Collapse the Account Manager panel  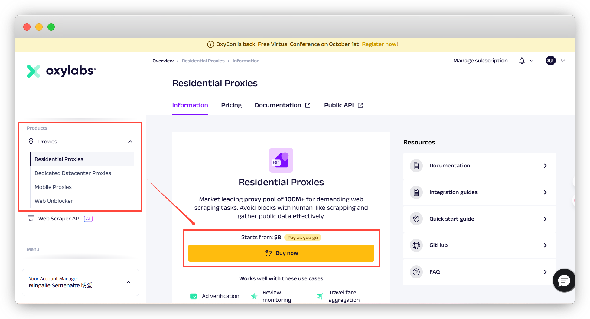[x=129, y=282]
